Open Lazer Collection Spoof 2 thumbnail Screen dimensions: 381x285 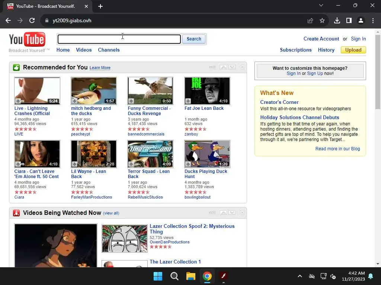point(125,239)
